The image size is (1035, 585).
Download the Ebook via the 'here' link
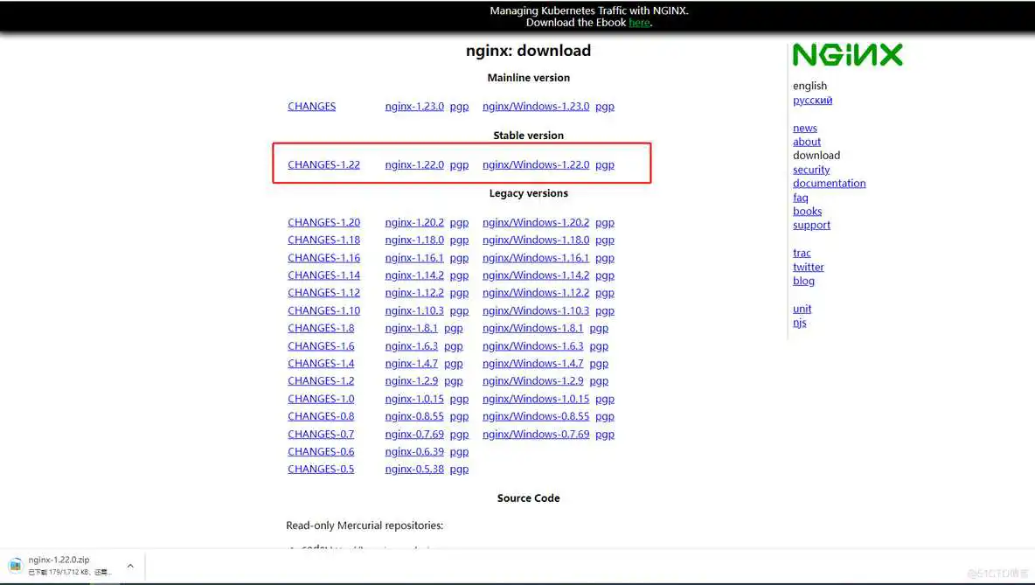pos(639,22)
